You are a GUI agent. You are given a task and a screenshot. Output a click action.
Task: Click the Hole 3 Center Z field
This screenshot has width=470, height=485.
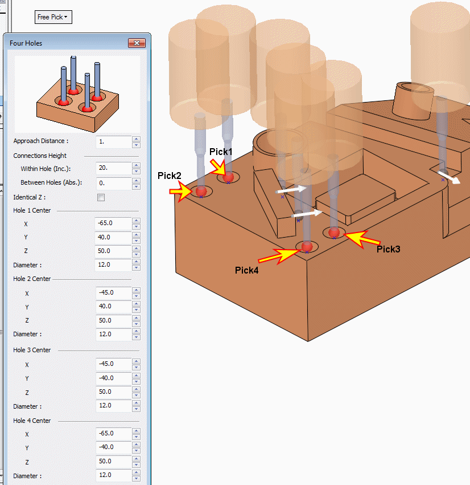click(113, 392)
